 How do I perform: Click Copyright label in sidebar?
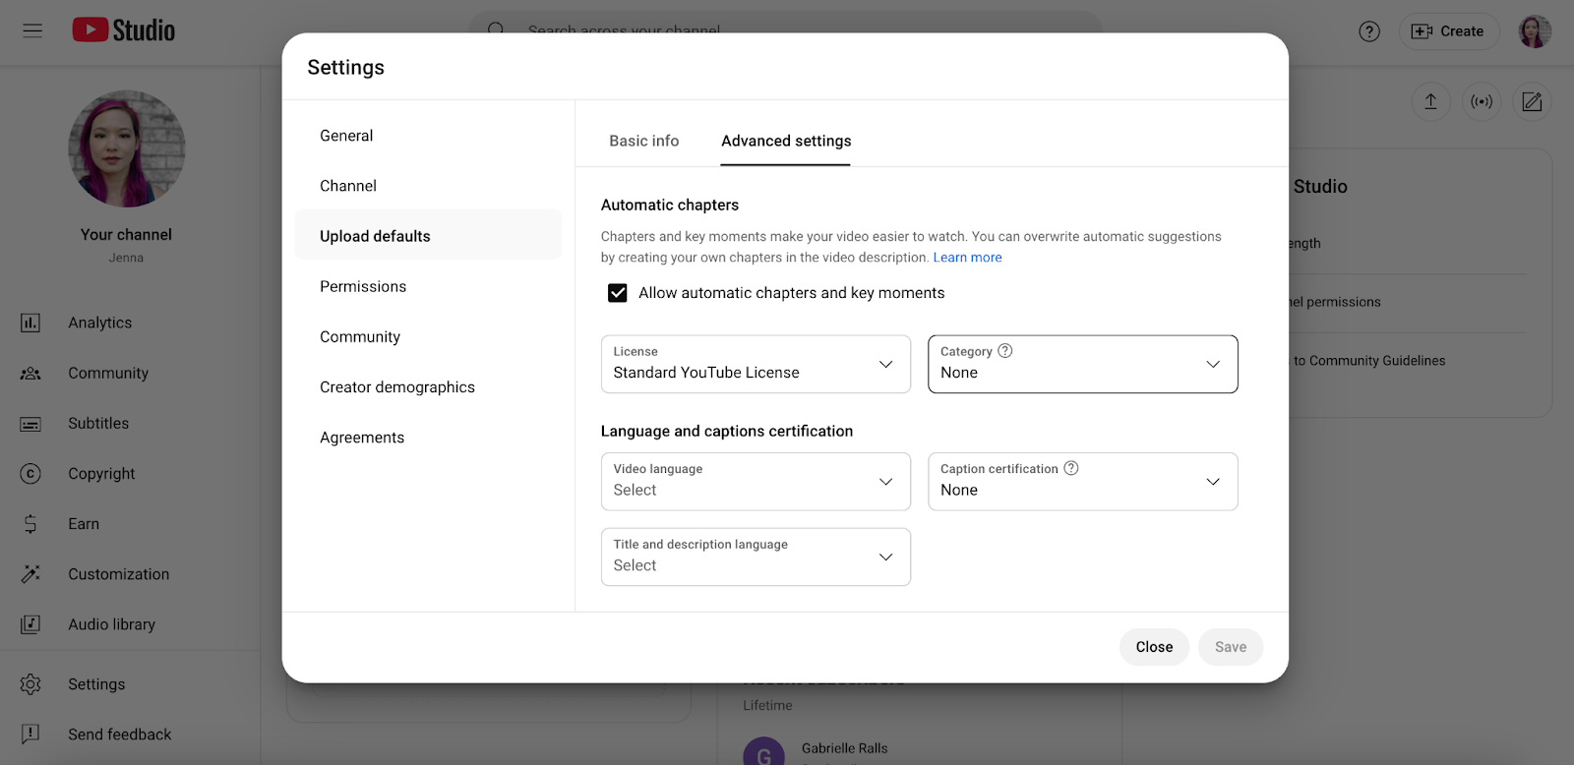(101, 474)
